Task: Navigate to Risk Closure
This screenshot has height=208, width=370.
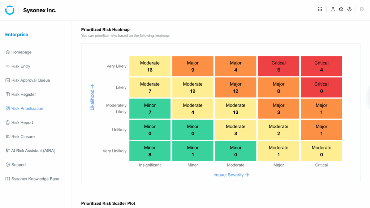Action: (x=23, y=136)
